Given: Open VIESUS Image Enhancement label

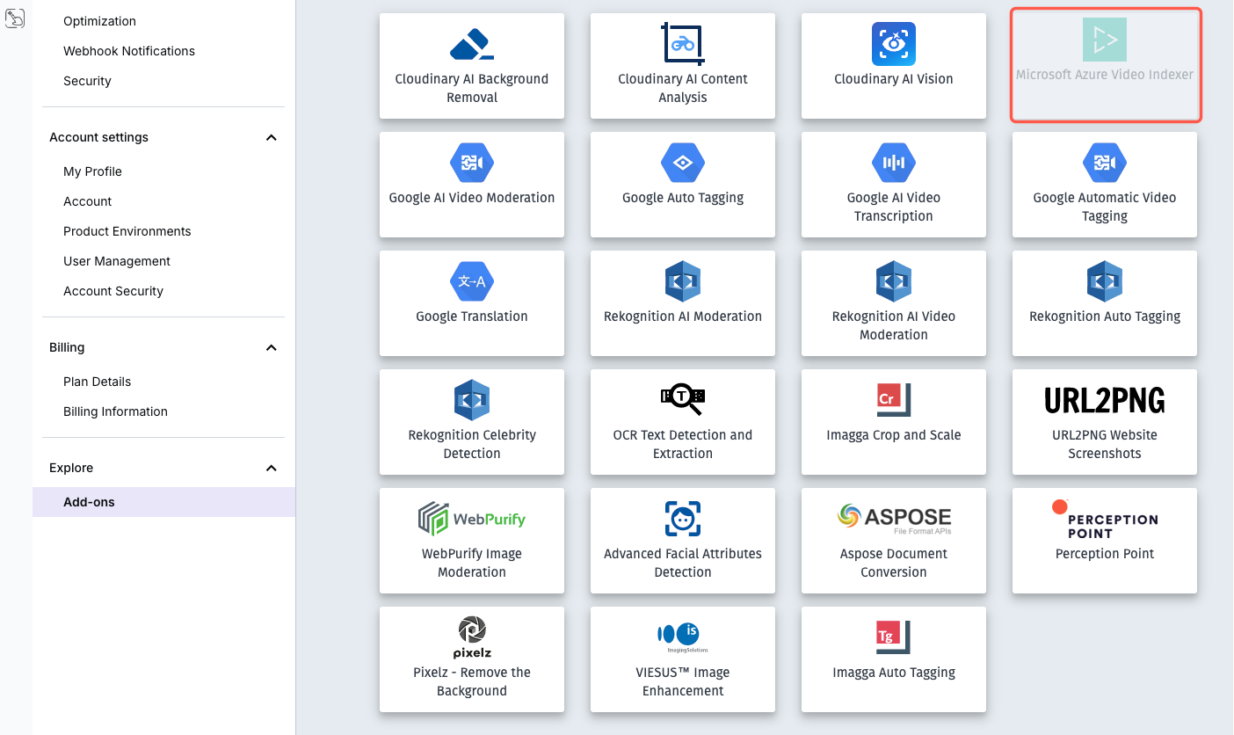Looking at the screenshot, I should pyautogui.click(x=683, y=681).
